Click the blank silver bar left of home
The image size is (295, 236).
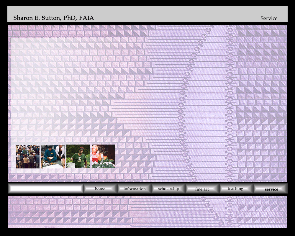coord(46,189)
